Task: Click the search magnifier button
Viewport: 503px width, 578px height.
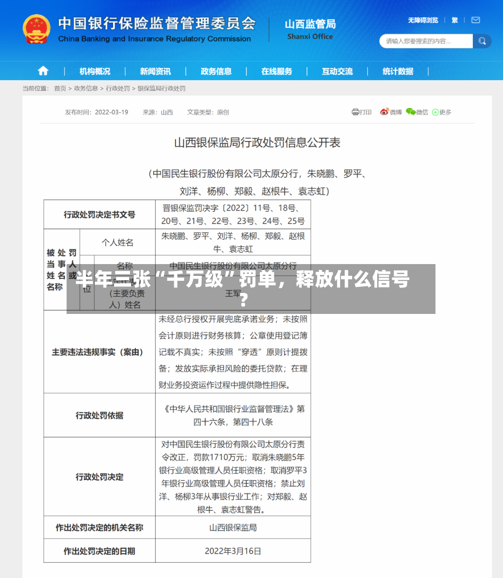Action: (482, 41)
